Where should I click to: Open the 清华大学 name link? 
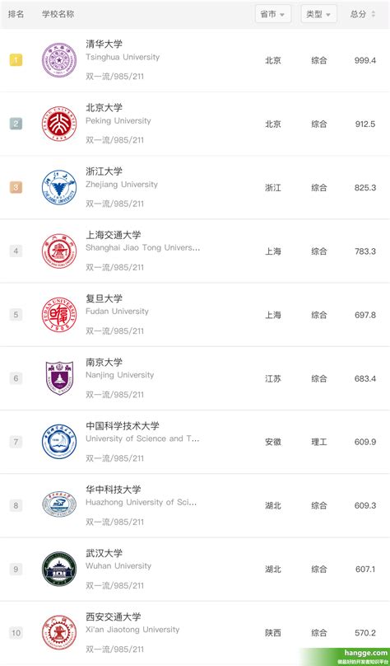click(104, 44)
